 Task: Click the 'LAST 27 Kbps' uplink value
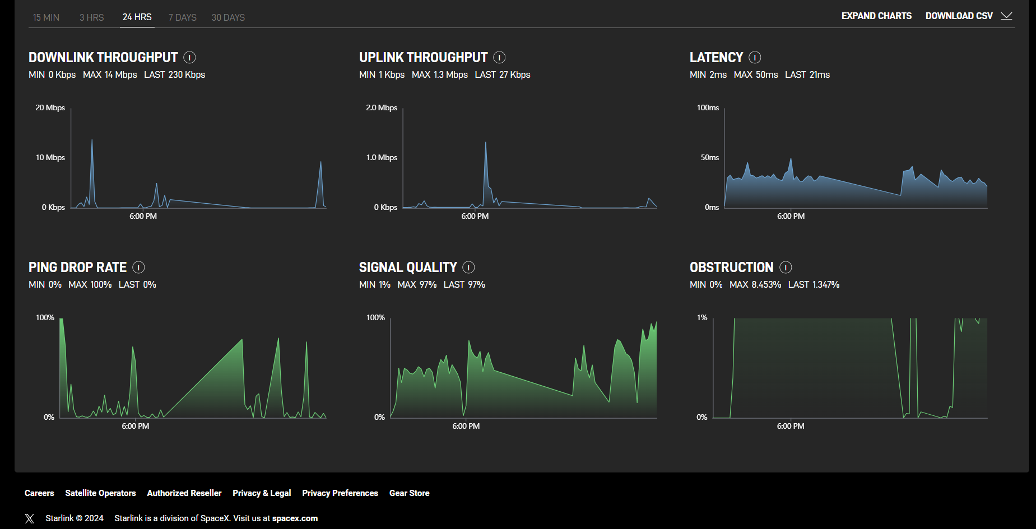pyautogui.click(x=503, y=75)
